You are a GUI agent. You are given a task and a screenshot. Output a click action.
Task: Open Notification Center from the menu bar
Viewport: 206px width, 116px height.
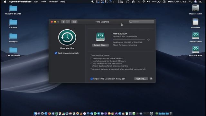click(x=200, y=2)
